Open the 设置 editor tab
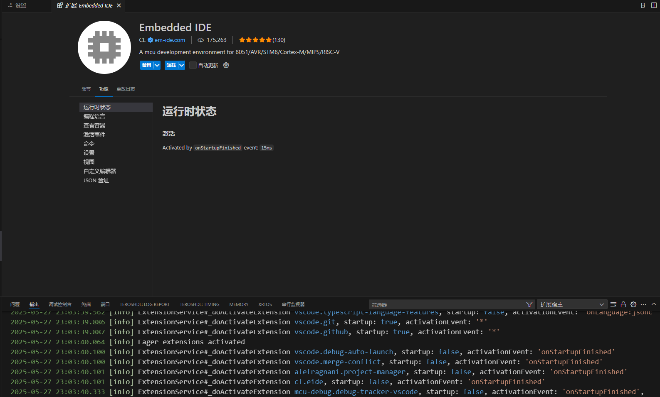This screenshot has width=660, height=397. coord(17,5)
